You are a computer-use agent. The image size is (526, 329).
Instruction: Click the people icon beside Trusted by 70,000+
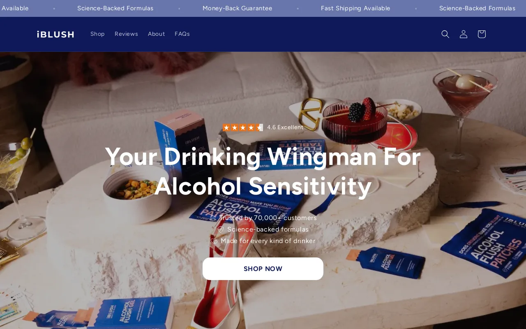[213, 218]
